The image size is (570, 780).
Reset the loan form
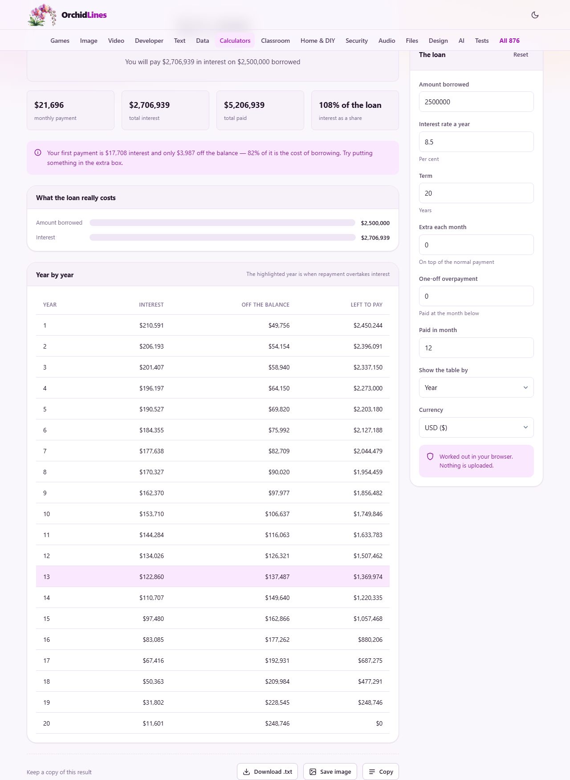(x=521, y=55)
